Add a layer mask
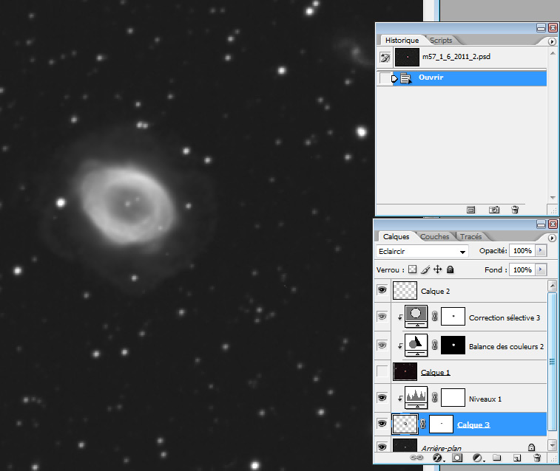Image resolution: width=560 pixels, height=471 pixels. coord(457,458)
